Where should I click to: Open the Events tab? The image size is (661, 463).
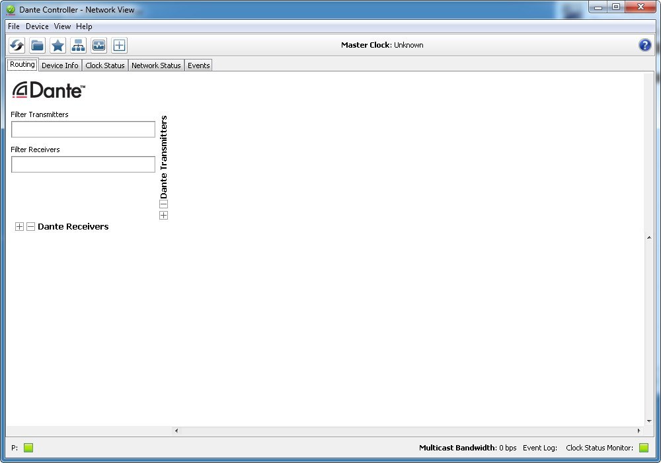(198, 65)
